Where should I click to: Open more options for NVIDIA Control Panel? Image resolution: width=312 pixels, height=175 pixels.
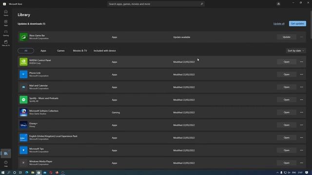[302, 62]
